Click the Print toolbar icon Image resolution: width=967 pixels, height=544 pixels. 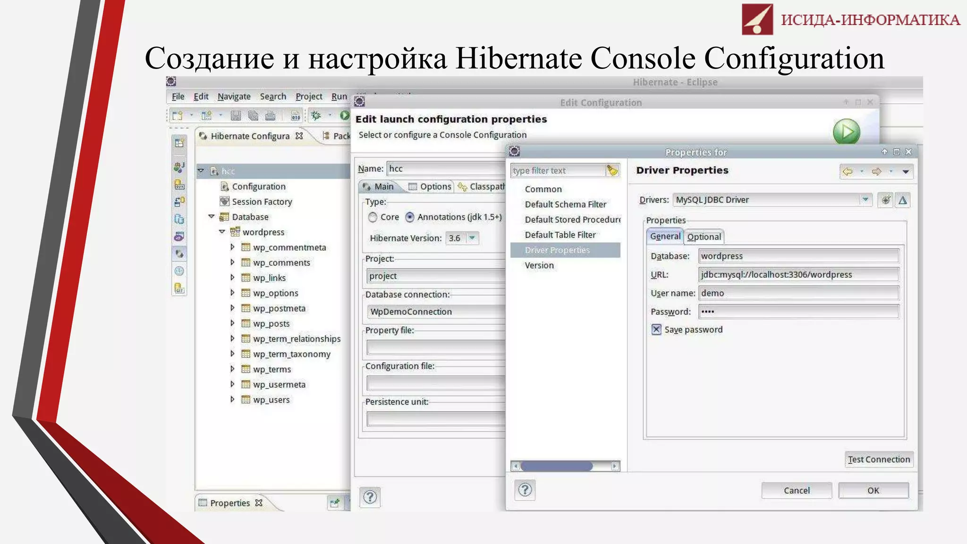point(270,115)
